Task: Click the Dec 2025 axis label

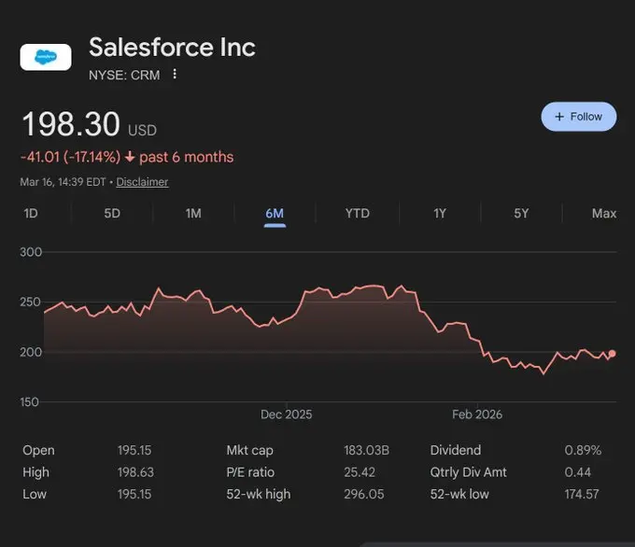Action: coord(287,414)
